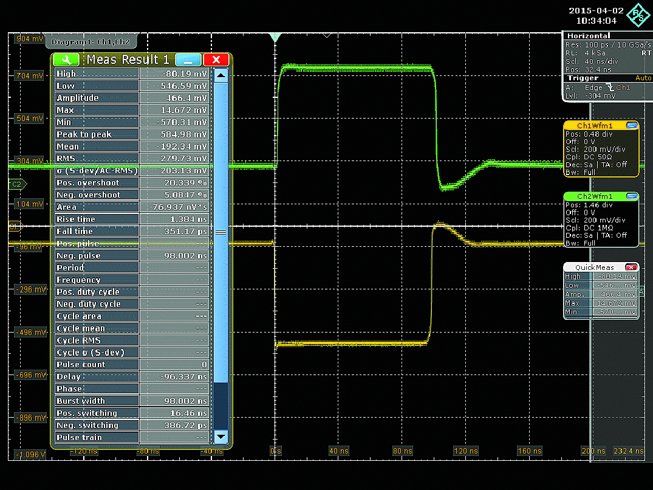Select the Rise time measurement row
This screenshot has height=490, width=653.
pos(132,219)
